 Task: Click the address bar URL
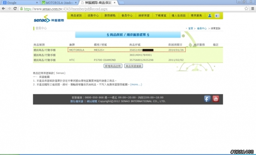tap(66, 9)
